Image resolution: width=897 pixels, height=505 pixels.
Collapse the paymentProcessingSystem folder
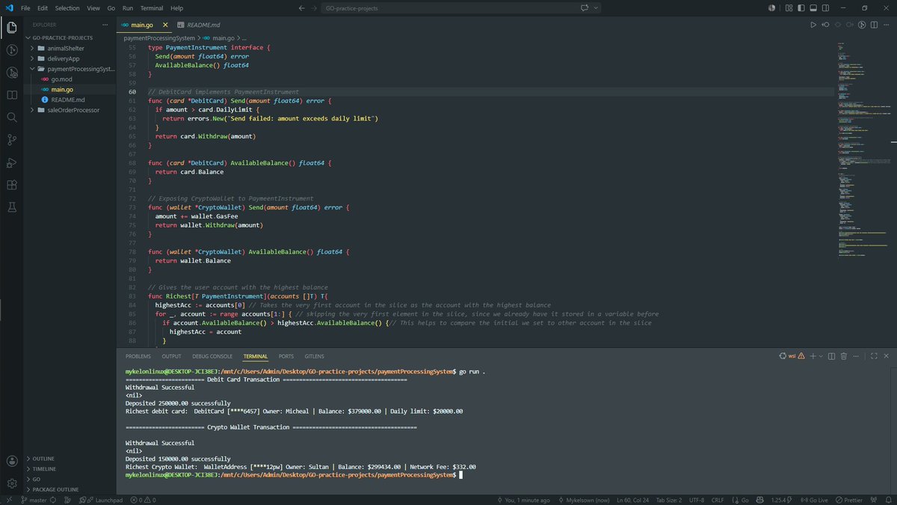click(x=71, y=69)
